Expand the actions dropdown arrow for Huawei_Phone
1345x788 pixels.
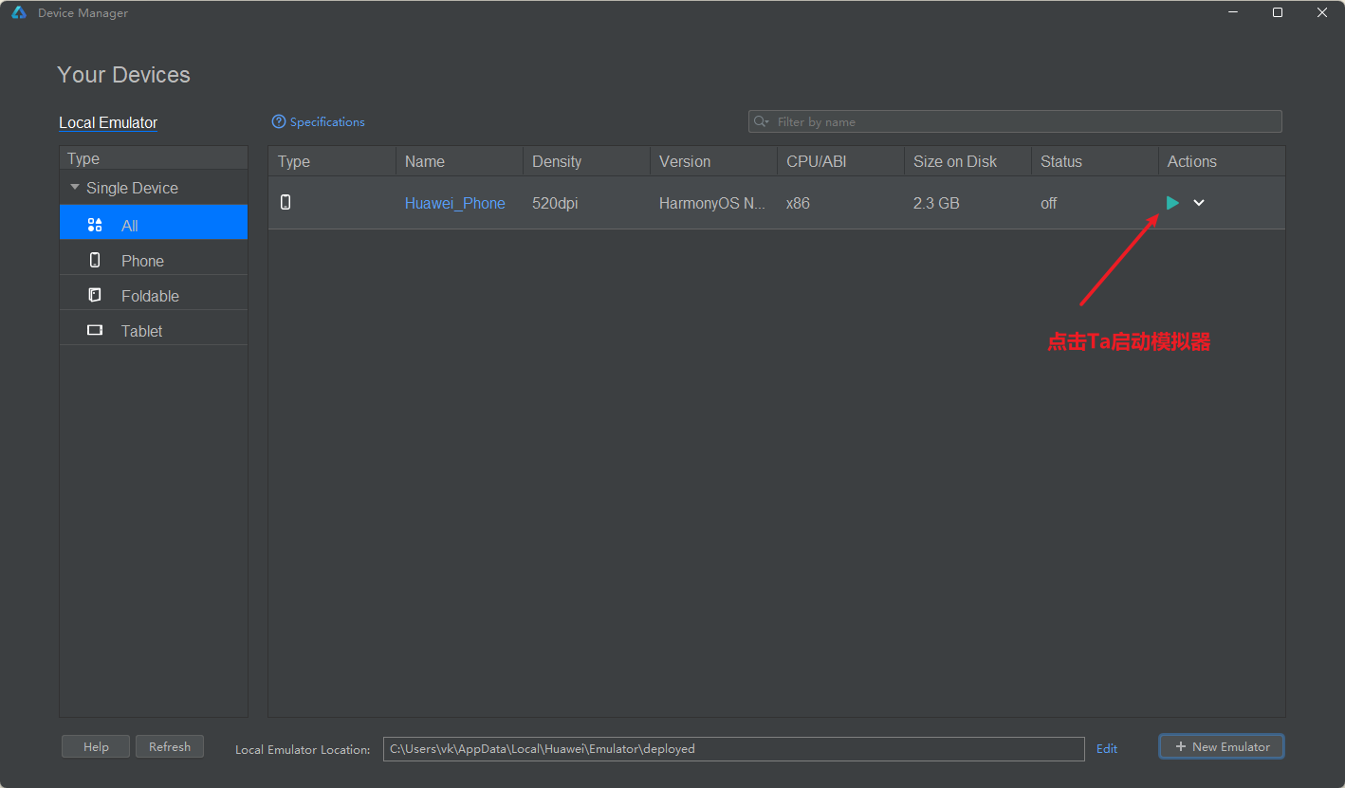[x=1199, y=203]
